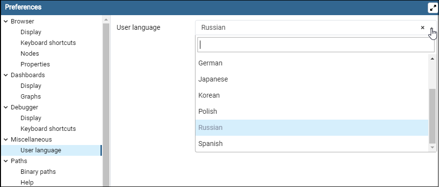
Task: Collapse the User language dropdown arrow
Action: 432,27
